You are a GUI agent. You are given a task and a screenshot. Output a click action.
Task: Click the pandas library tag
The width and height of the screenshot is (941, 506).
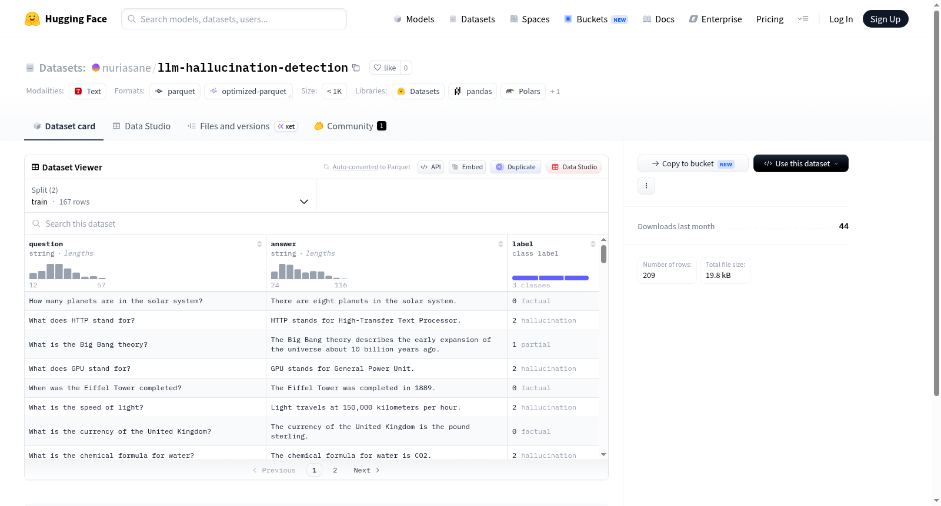point(473,91)
